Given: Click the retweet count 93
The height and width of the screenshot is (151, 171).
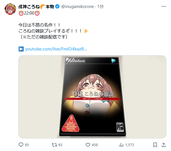Looking at the screenshot, I should point(60,145).
